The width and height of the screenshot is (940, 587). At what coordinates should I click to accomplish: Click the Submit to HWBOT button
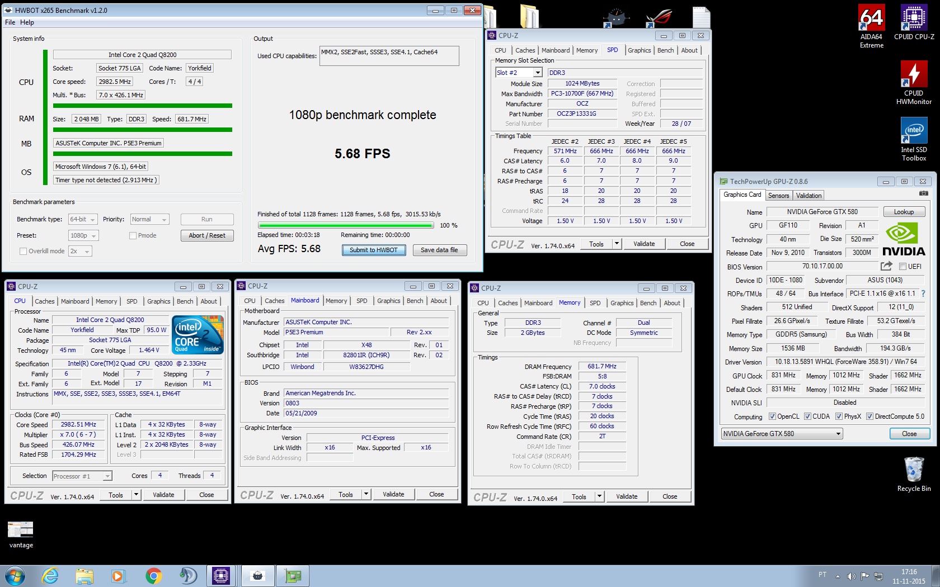point(374,250)
